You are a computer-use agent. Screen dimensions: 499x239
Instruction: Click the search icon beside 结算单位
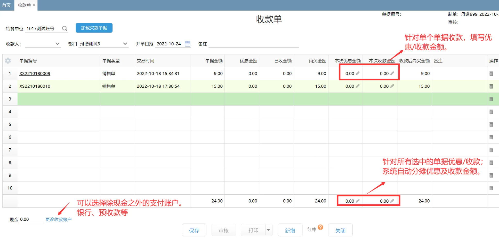coord(65,28)
